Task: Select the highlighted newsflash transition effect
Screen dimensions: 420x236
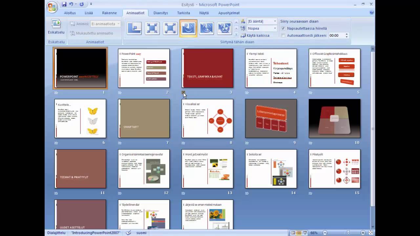Action: coord(188,29)
